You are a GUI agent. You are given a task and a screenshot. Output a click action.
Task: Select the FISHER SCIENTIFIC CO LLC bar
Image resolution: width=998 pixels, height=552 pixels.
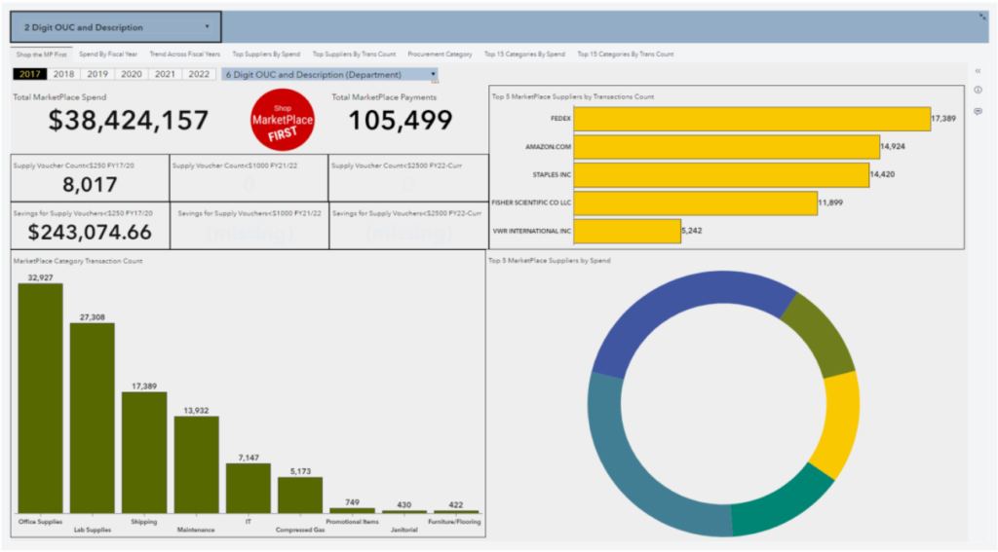point(695,202)
